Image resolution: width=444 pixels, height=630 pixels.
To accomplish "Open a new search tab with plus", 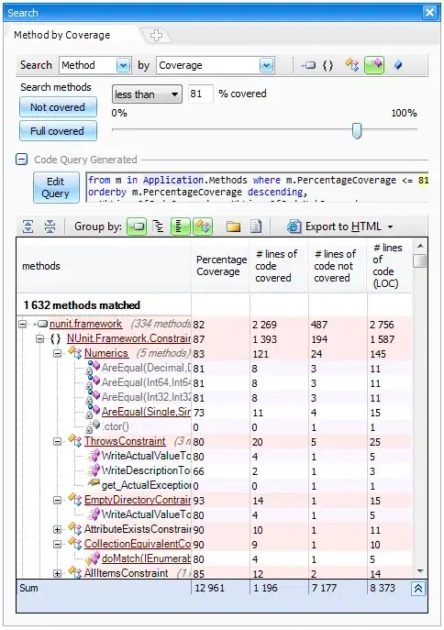I will point(156,36).
